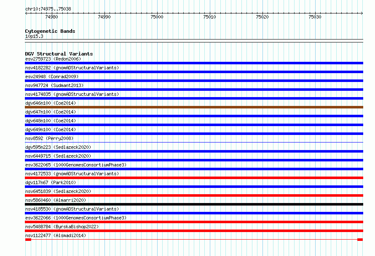
Task: Click chr10:74975..75038 region label
Action: click(x=48, y=9)
